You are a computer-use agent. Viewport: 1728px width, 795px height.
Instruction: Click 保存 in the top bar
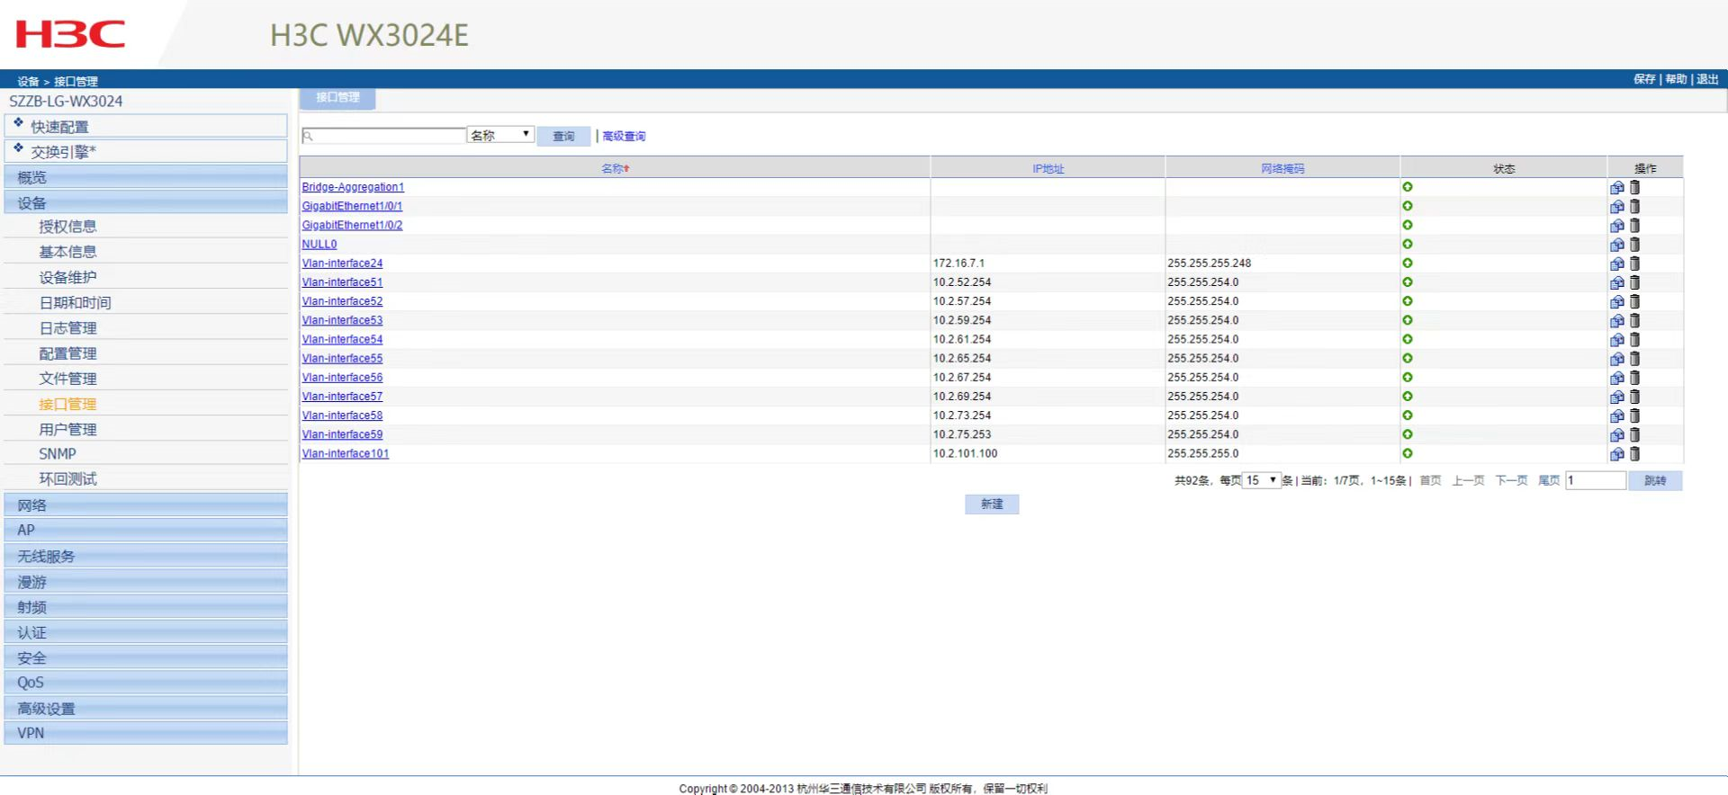[x=1644, y=79]
